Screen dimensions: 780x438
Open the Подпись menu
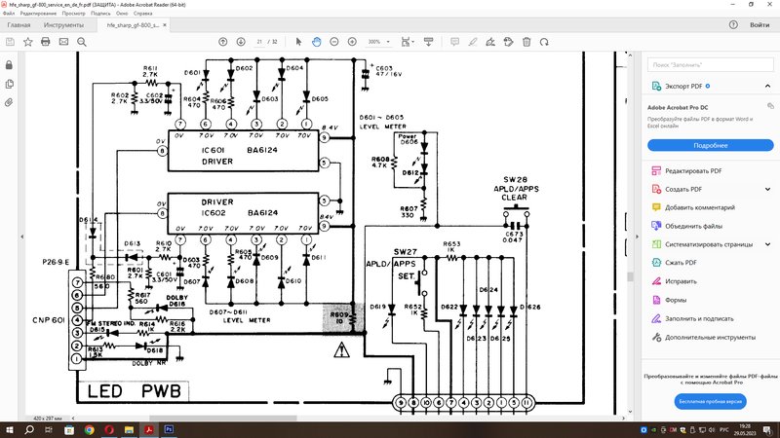tap(101, 14)
